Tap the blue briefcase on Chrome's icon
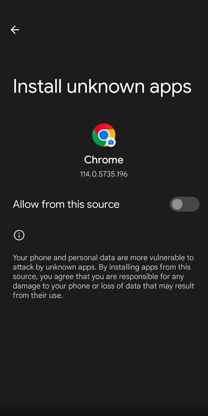 [x=111, y=142]
